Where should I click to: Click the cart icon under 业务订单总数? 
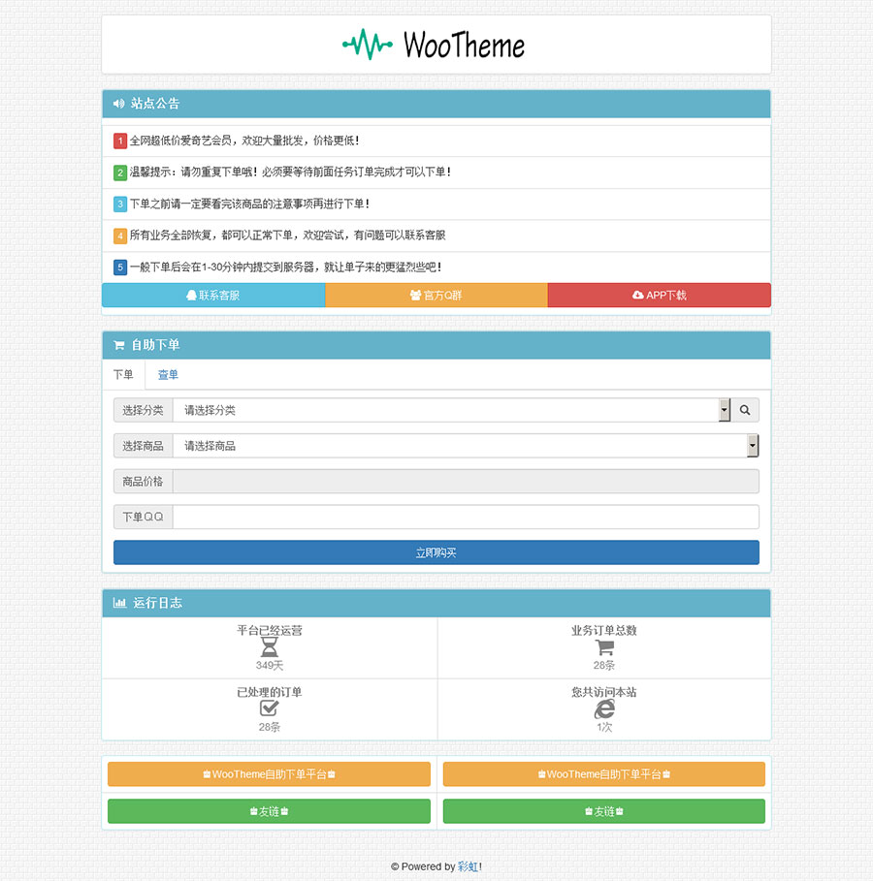coord(604,647)
